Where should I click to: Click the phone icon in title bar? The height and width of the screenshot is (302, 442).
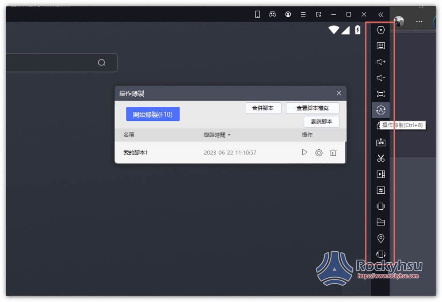[x=257, y=14]
